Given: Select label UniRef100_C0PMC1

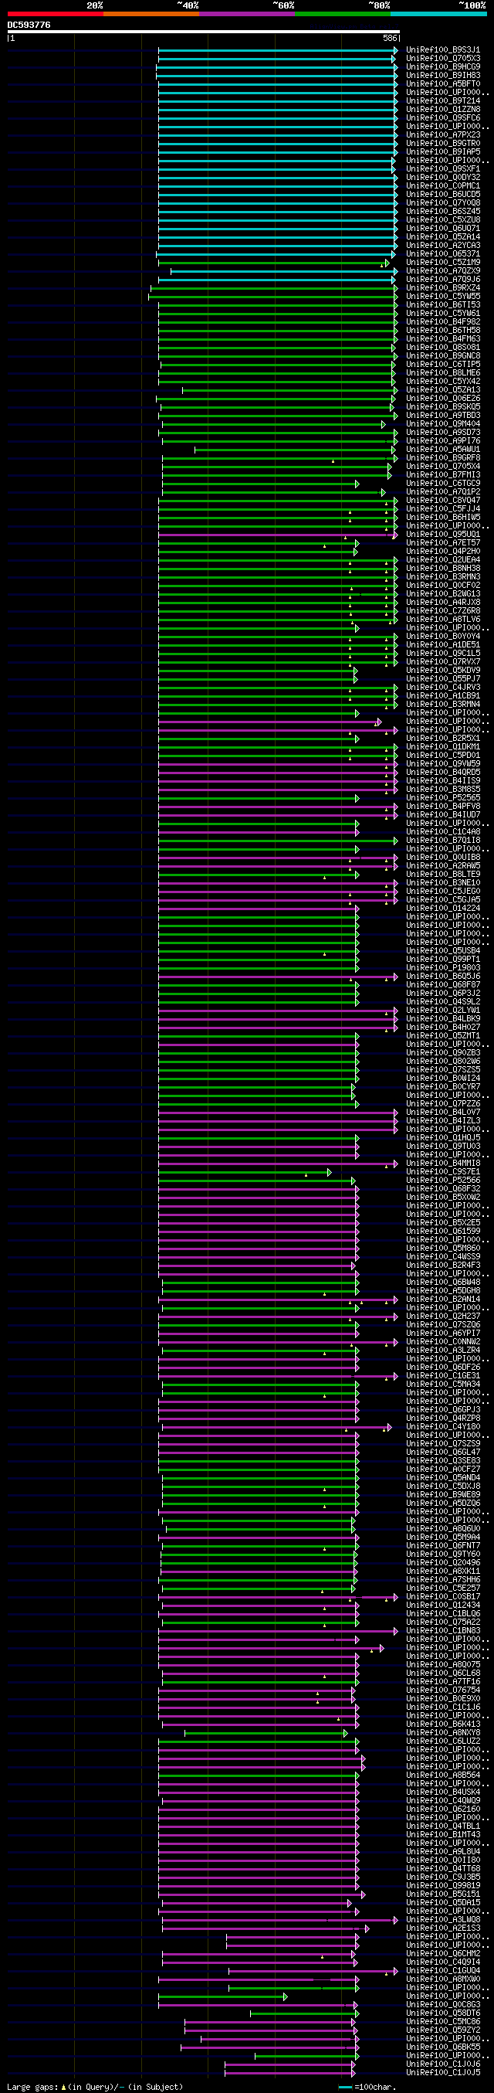Looking at the screenshot, I should coord(443,186).
